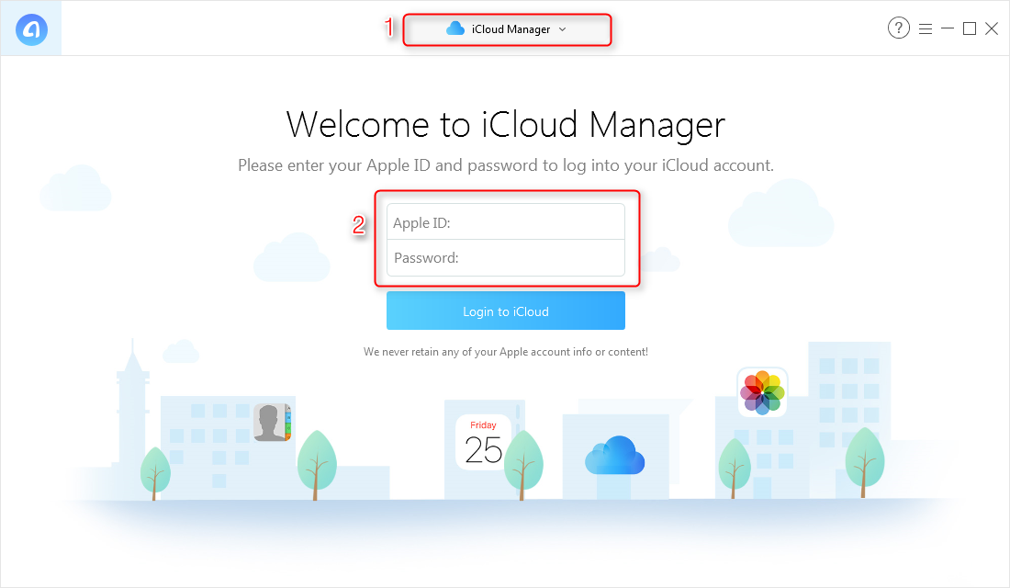Close the application window
Viewport: 1010px width, 588px height.
[x=992, y=28]
